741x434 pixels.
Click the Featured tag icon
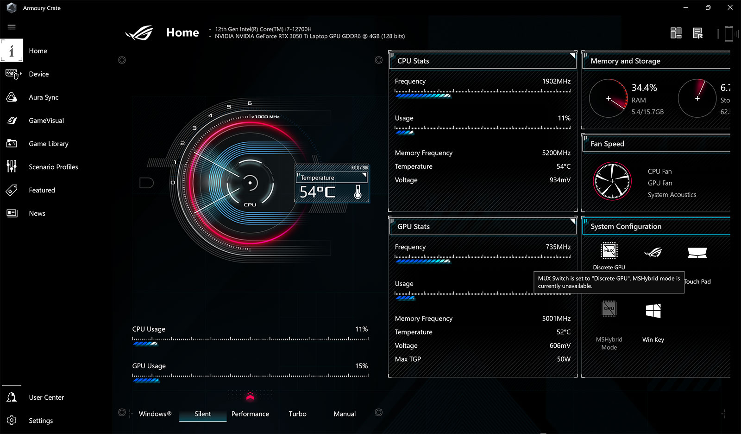(x=12, y=190)
